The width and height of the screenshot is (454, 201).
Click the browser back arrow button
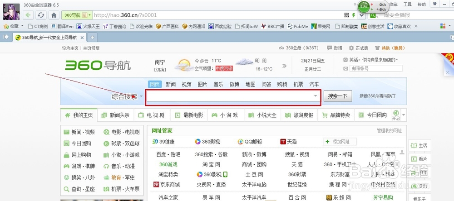28,15
